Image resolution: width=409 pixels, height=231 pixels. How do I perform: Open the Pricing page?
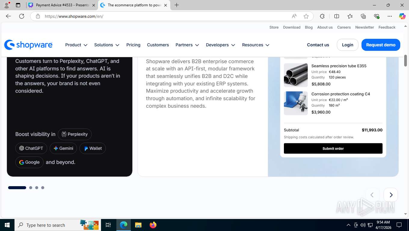[x=133, y=45]
